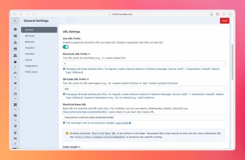245x160 pixels.
Task: Open the Dashboard gauge icon in sidebar
Action: 15,29
